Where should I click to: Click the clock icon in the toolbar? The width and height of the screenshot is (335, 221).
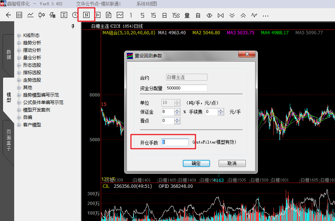(75, 15)
